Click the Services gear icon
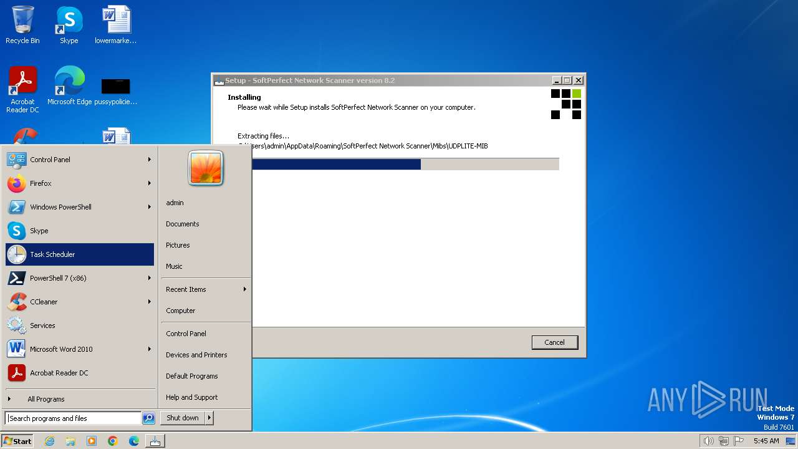Image resolution: width=798 pixels, height=449 pixels. pyautogui.click(x=17, y=326)
